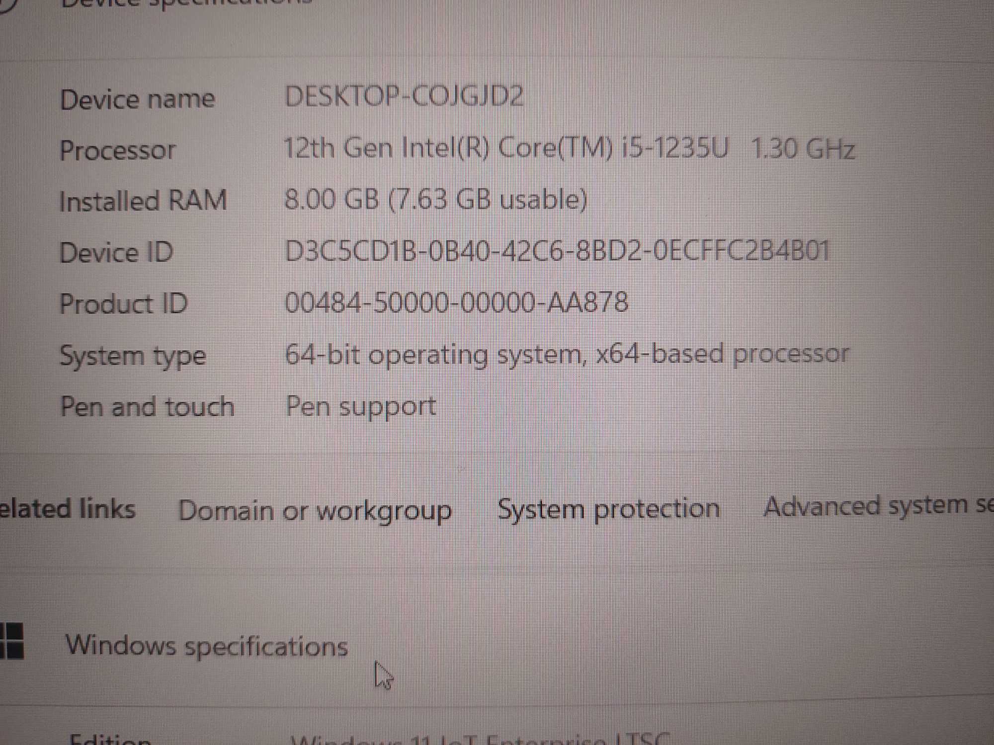The image size is (994, 745).
Task: Click the Processor label
Action: [x=118, y=150]
